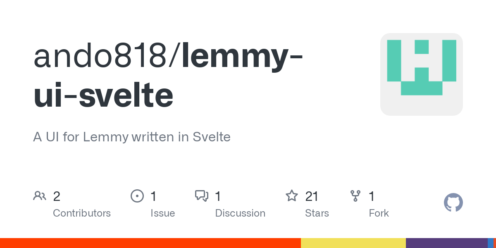
Task: Click the purple language bar segment
Action: (x=447, y=243)
